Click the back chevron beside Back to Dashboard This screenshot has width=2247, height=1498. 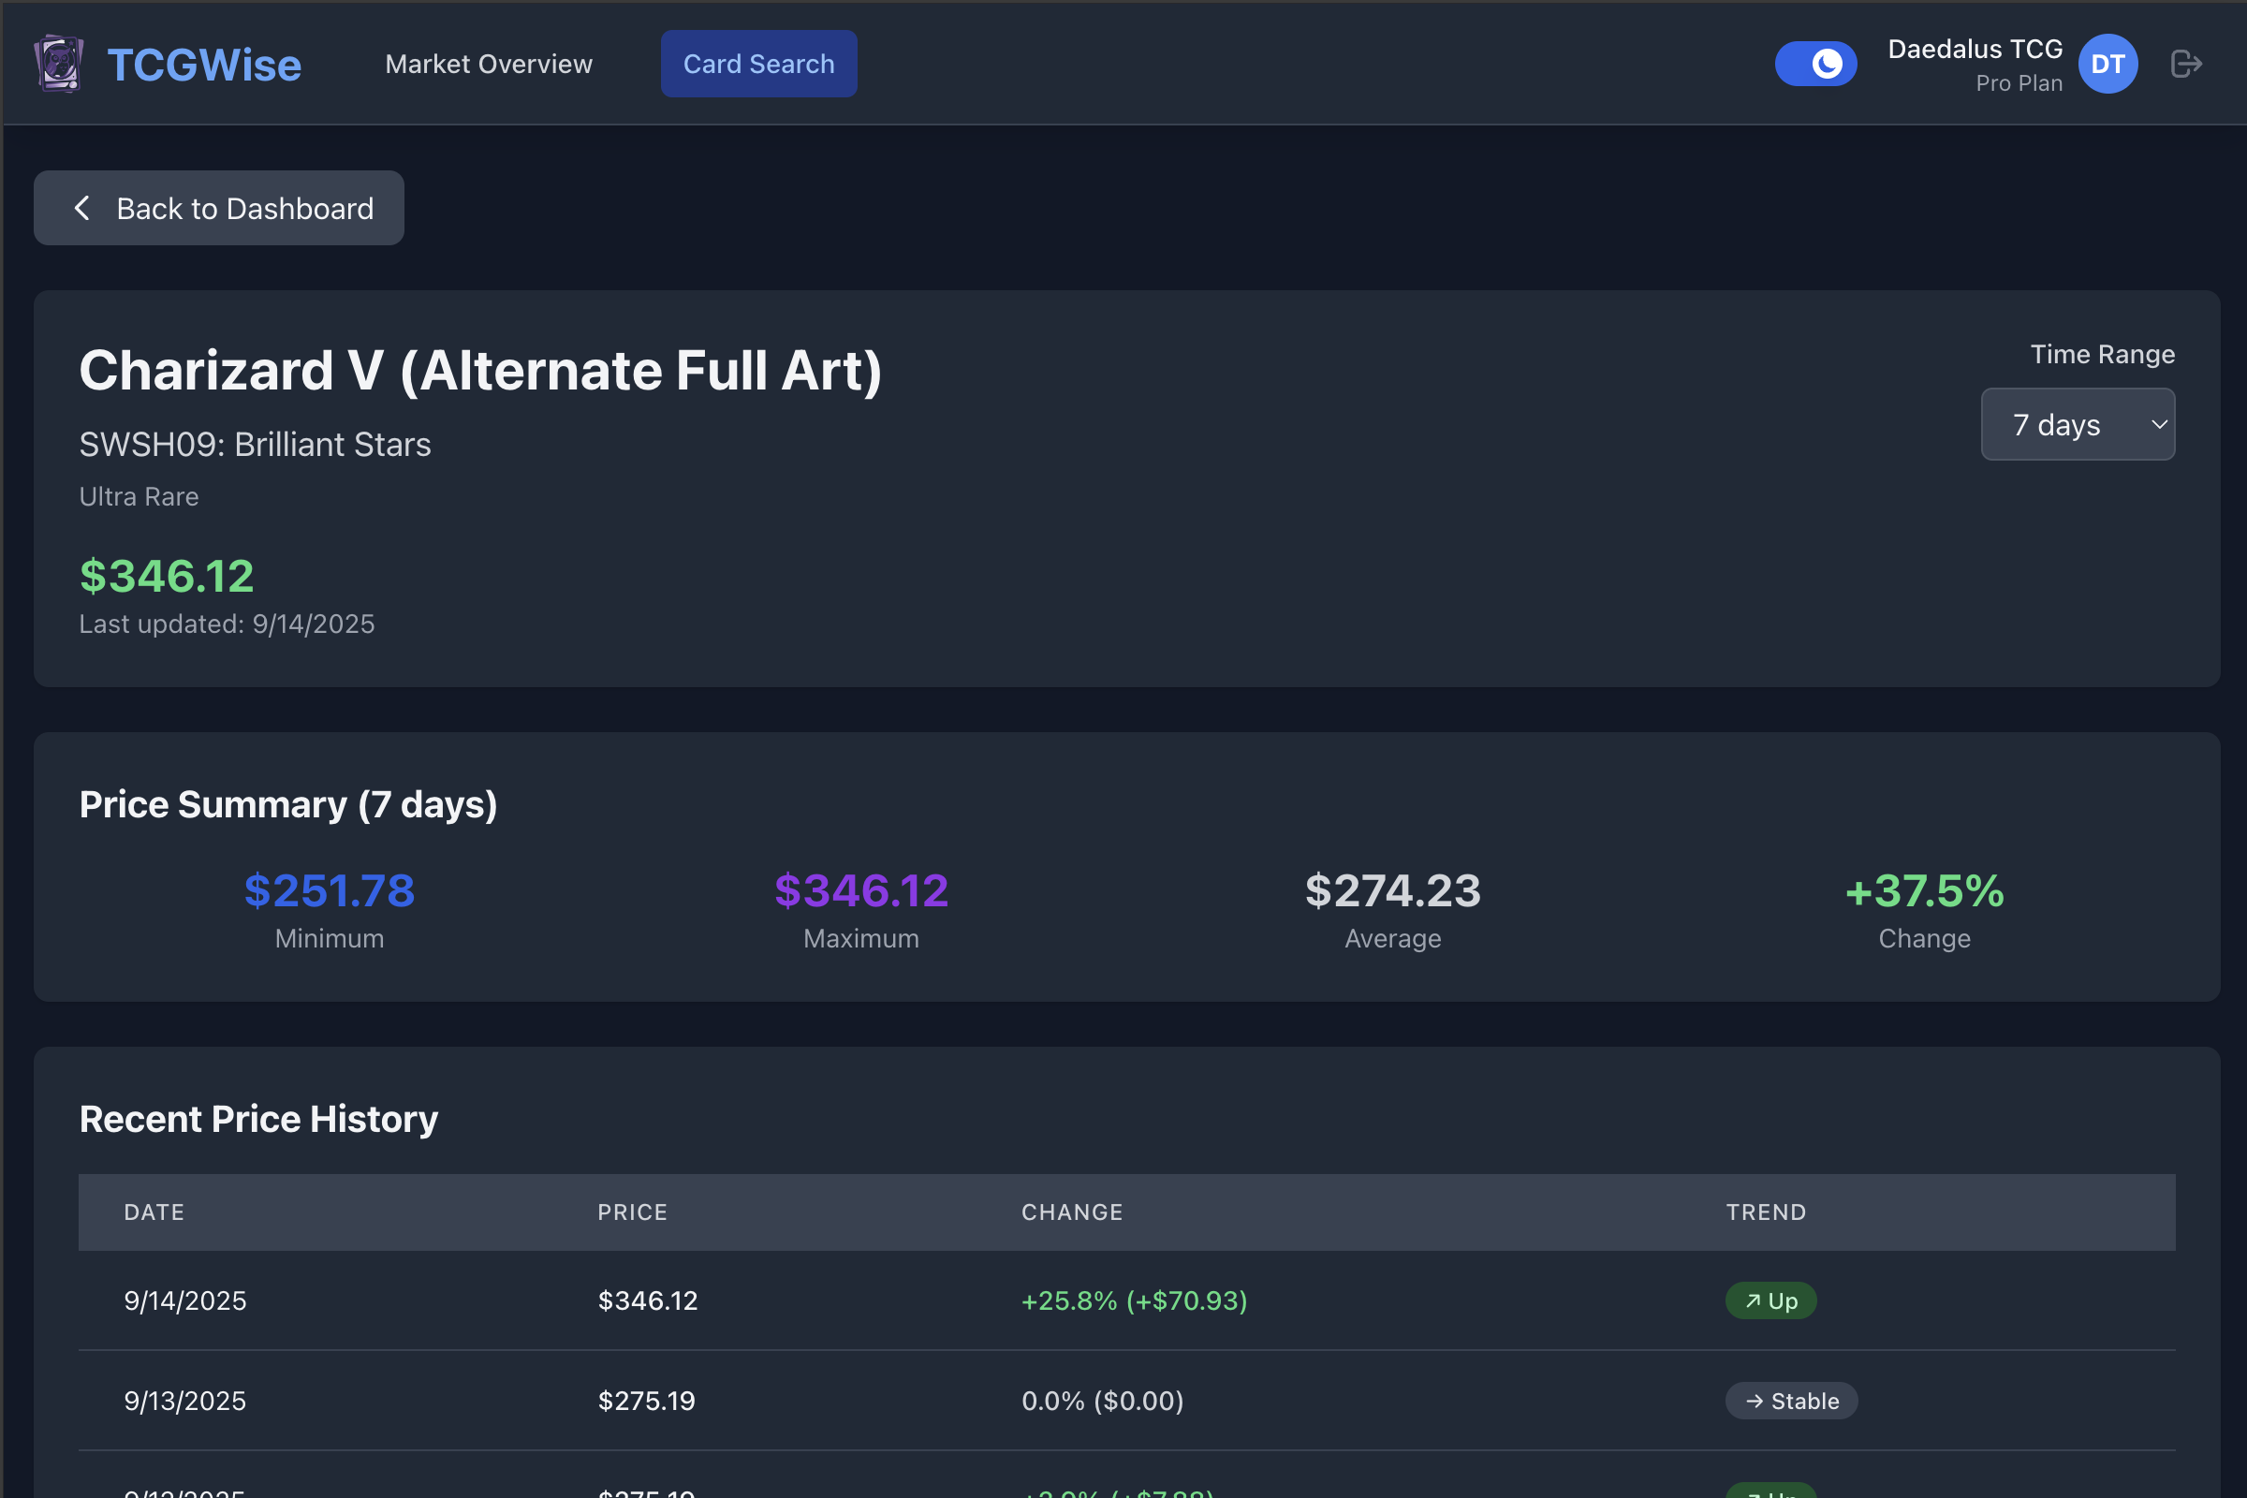[82, 208]
